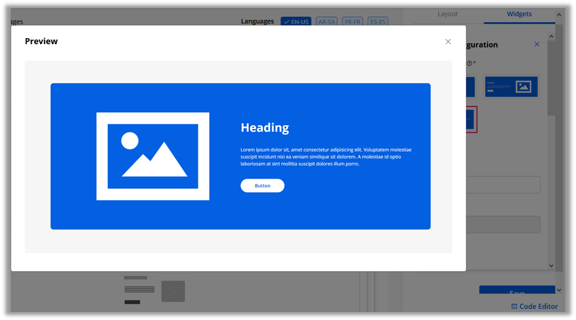Click the image placeholder in the preview
576x320 pixels.
153,156
